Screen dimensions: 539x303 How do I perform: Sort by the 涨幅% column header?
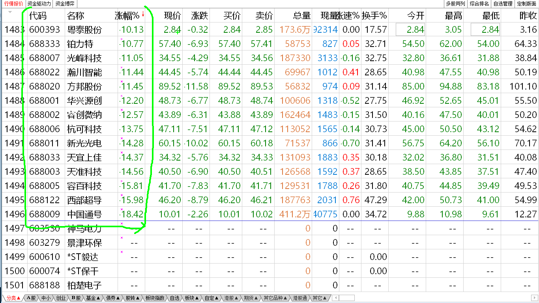(x=127, y=16)
